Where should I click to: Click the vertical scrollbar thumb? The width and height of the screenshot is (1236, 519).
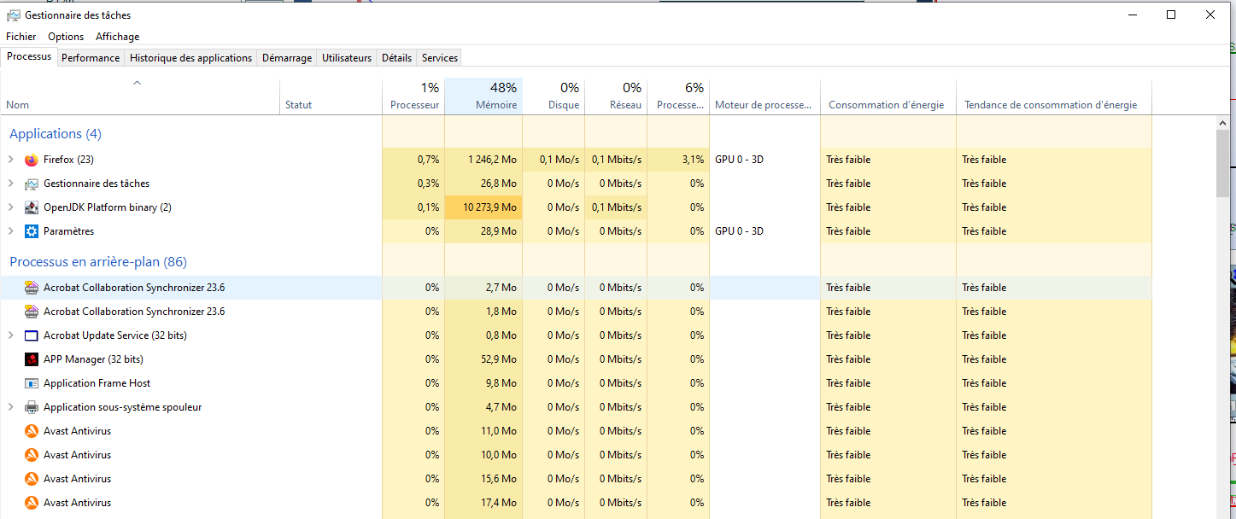tap(1223, 164)
